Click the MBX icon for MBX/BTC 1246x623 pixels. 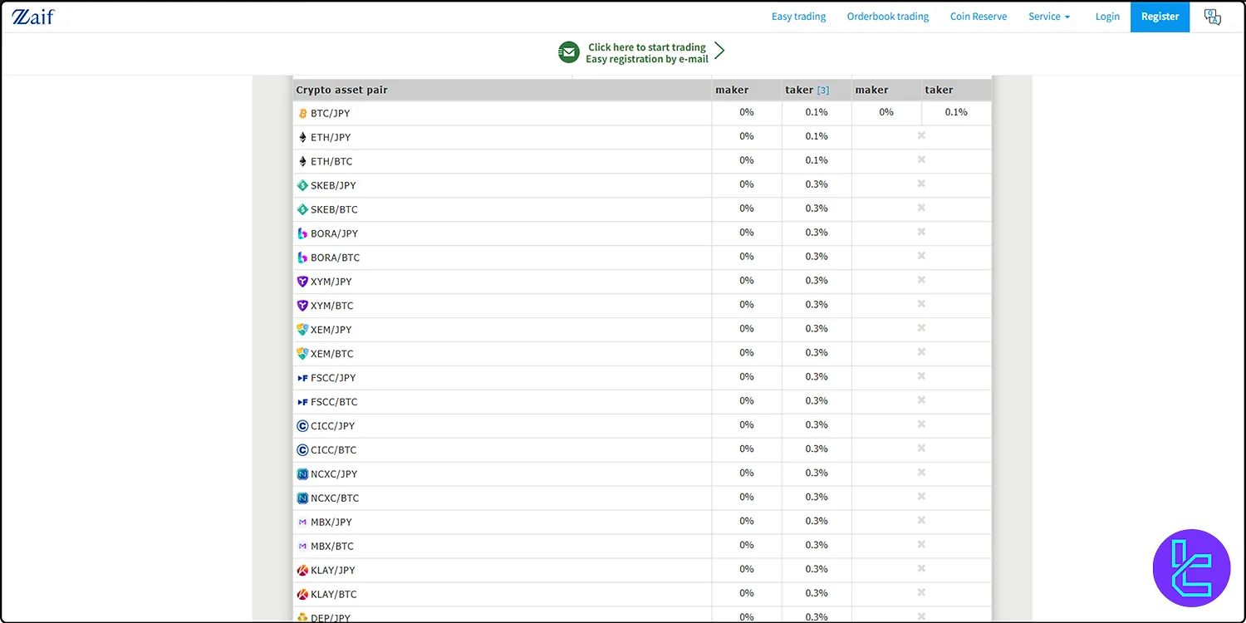pos(302,547)
